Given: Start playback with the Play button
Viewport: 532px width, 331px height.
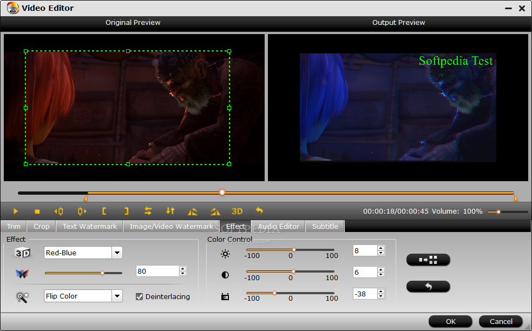Looking at the screenshot, I should (16, 211).
